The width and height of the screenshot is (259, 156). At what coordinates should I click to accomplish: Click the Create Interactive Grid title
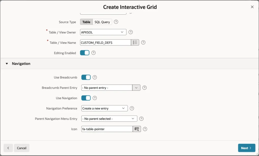(130, 7)
